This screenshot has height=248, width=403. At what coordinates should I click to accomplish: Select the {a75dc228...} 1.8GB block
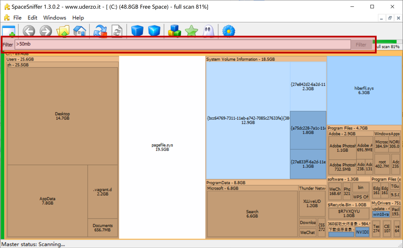pyautogui.click(x=308, y=130)
